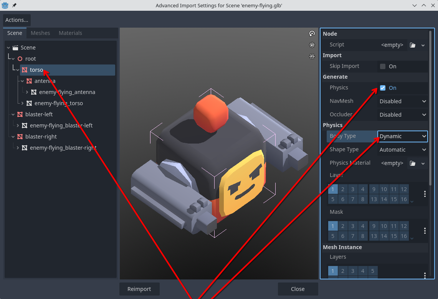Toggle collision Layer bit 2

pyautogui.click(x=343, y=189)
